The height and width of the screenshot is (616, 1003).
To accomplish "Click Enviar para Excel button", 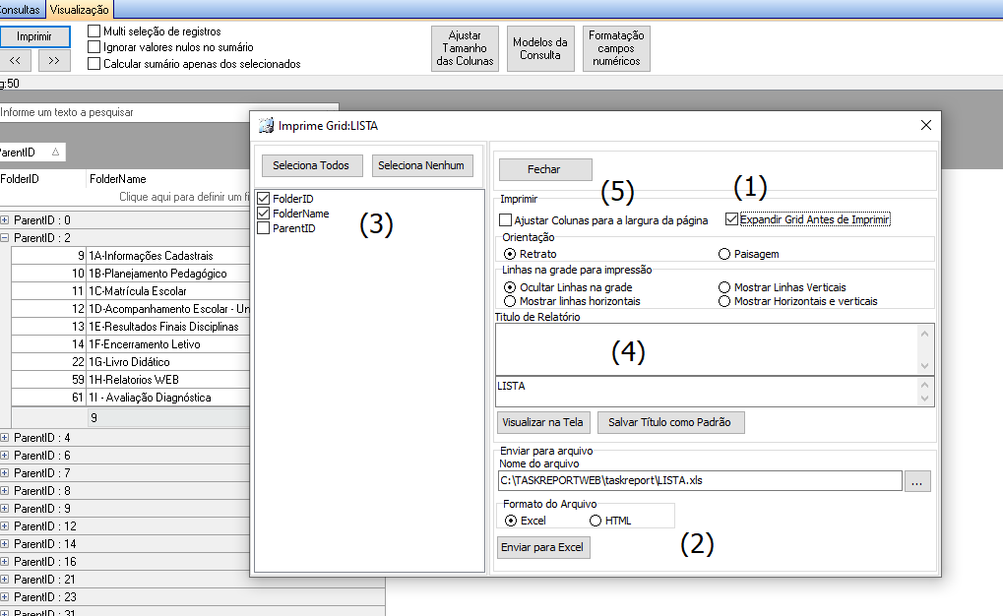I will pos(543,547).
